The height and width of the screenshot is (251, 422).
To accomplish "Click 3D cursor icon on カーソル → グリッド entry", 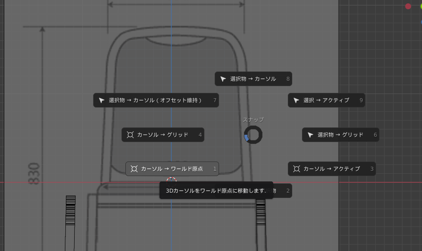I will pyautogui.click(x=130, y=135).
